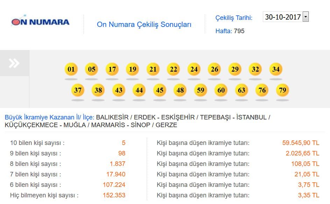Click yellow ball number 37
Viewport: 330px width, 204px height.
coord(78,90)
